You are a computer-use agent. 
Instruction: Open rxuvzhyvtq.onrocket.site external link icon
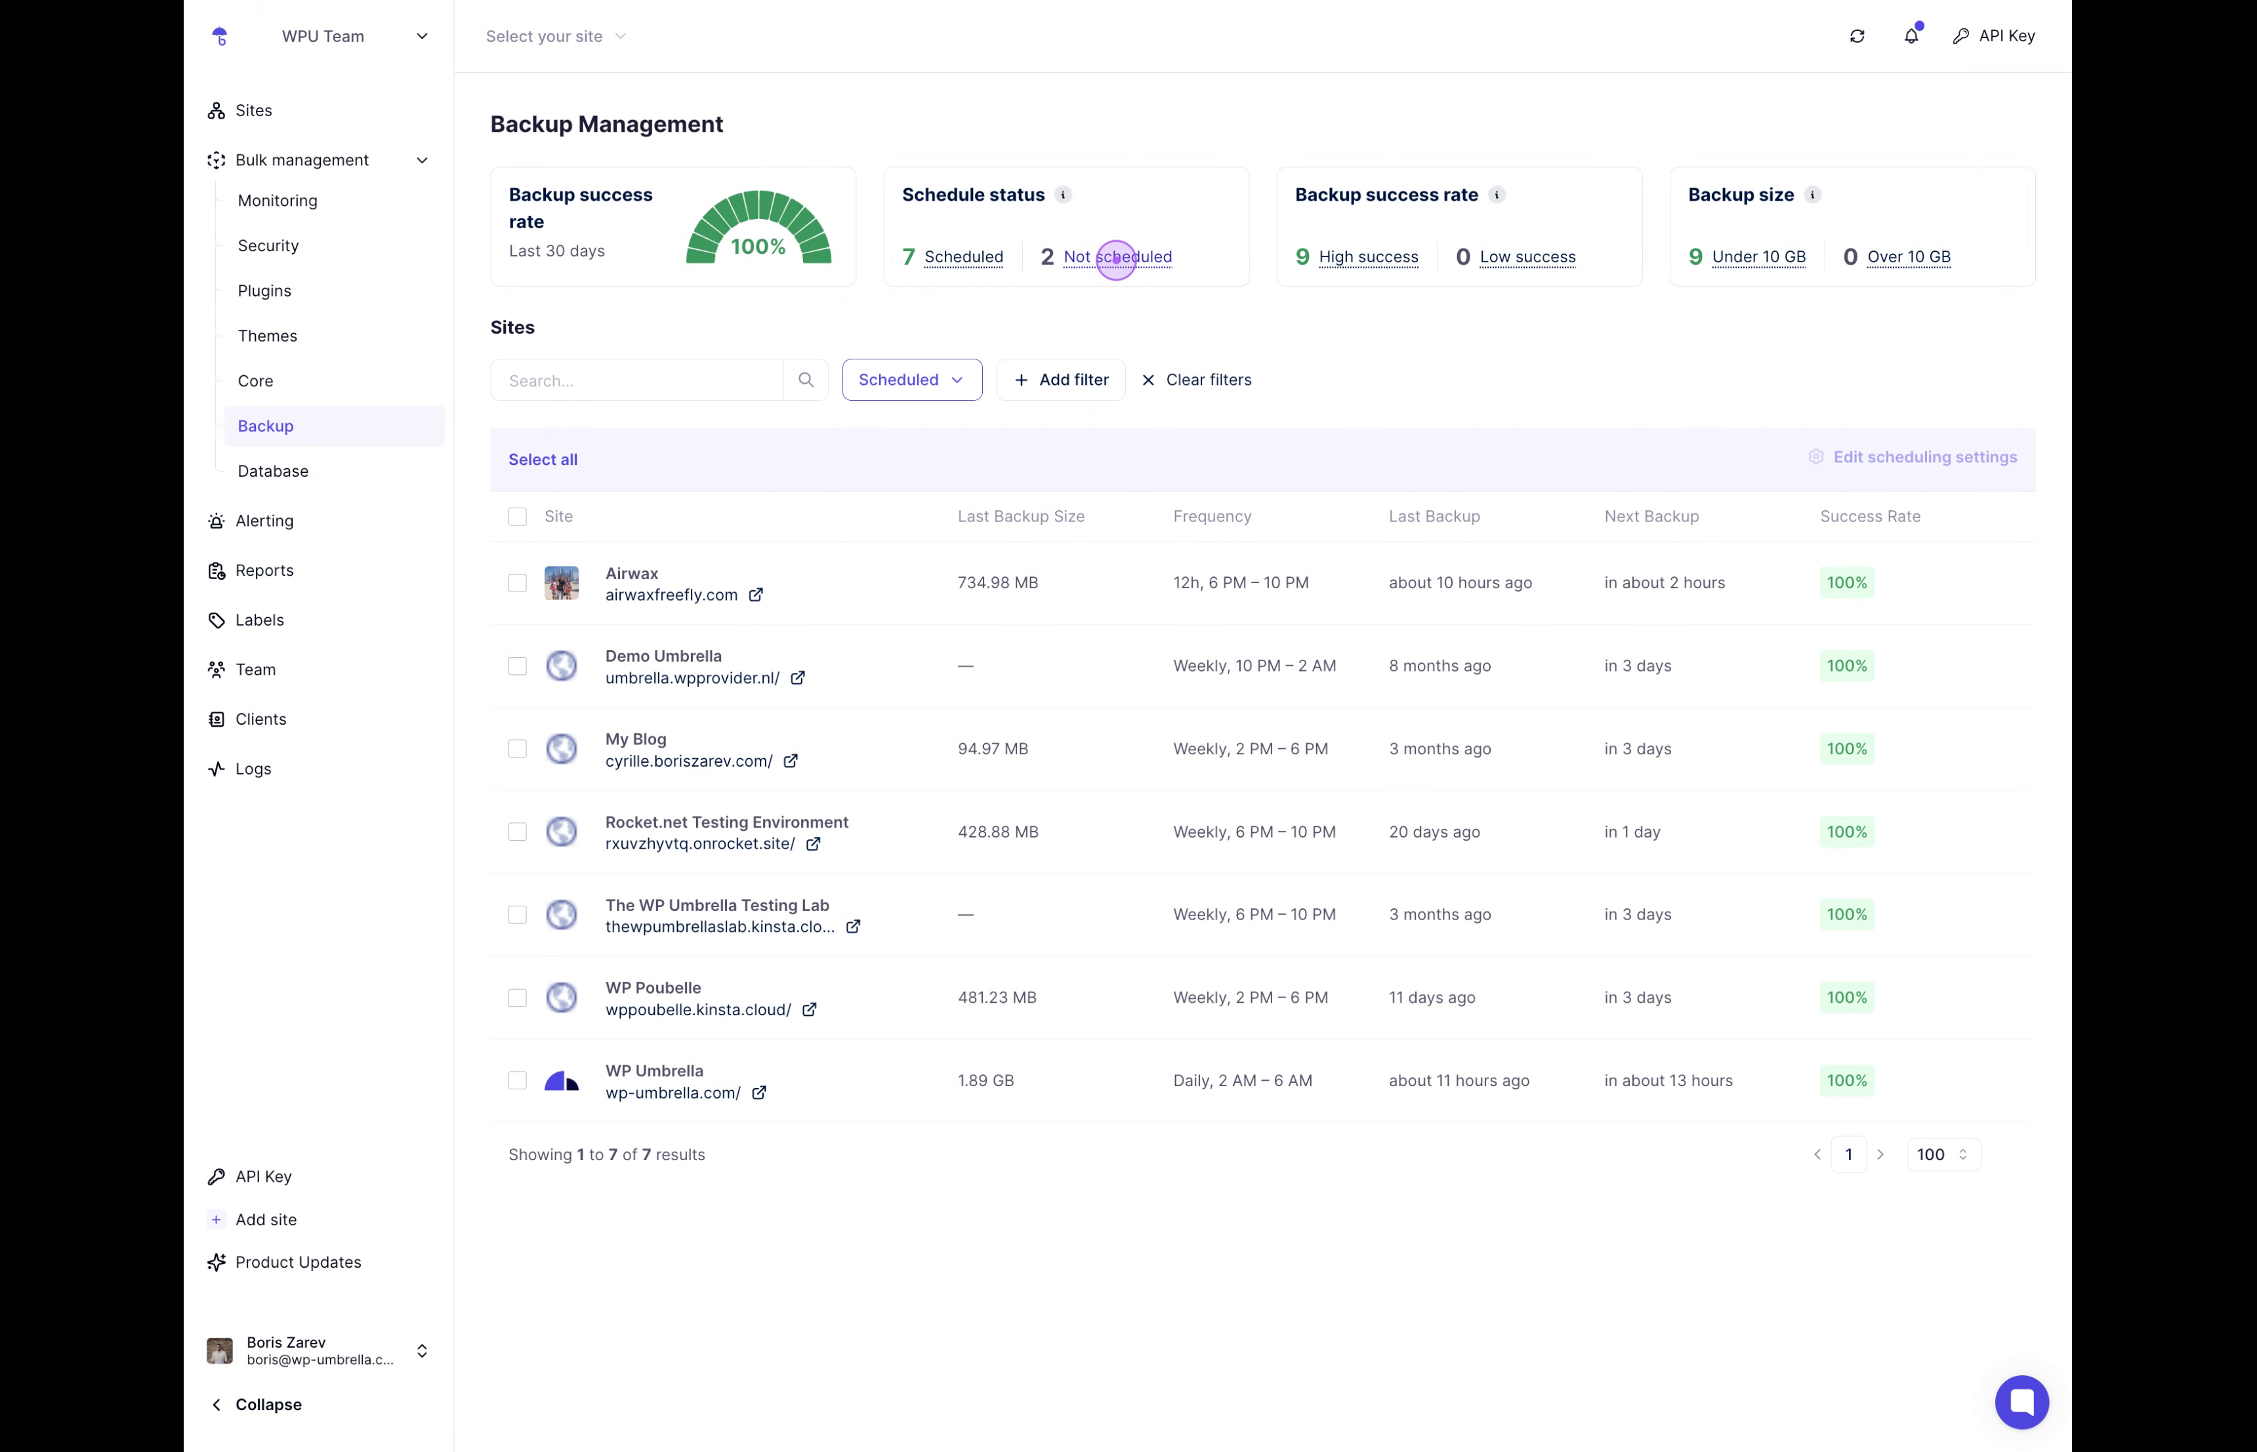[813, 844]
